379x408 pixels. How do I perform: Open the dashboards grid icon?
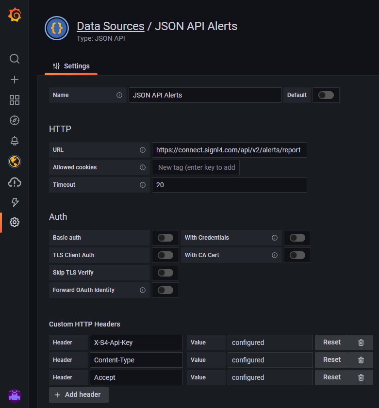click(x=15, y=100)
